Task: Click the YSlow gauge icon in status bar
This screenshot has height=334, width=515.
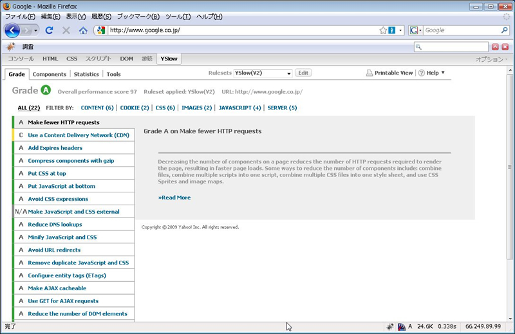Action: [x=401, y=326]
